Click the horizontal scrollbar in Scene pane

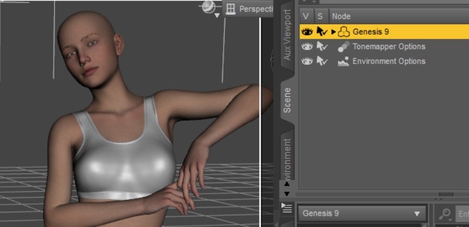[x=446, y=195]
